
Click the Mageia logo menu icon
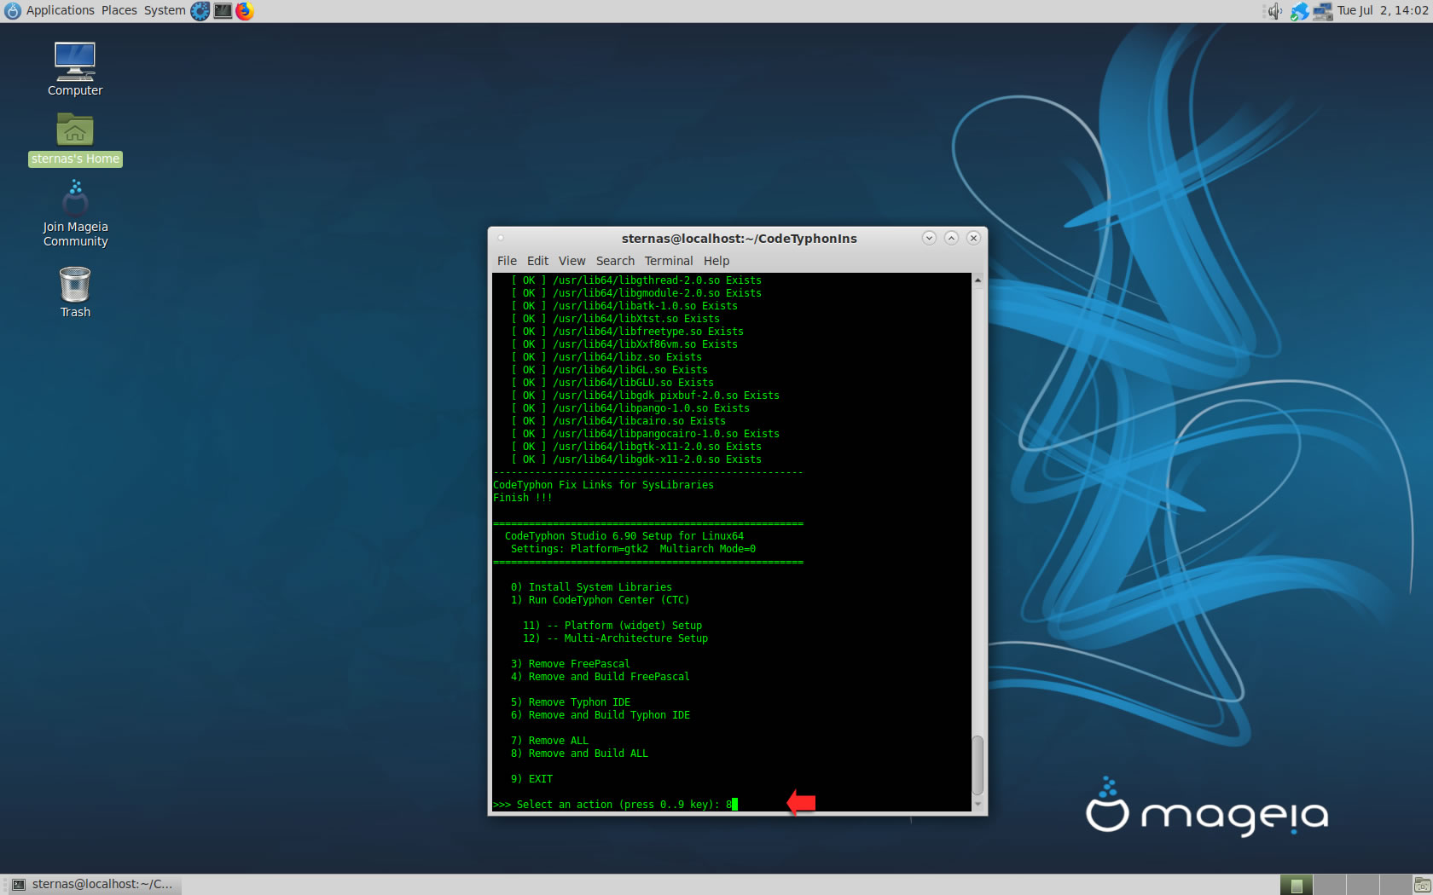point(12,11)
